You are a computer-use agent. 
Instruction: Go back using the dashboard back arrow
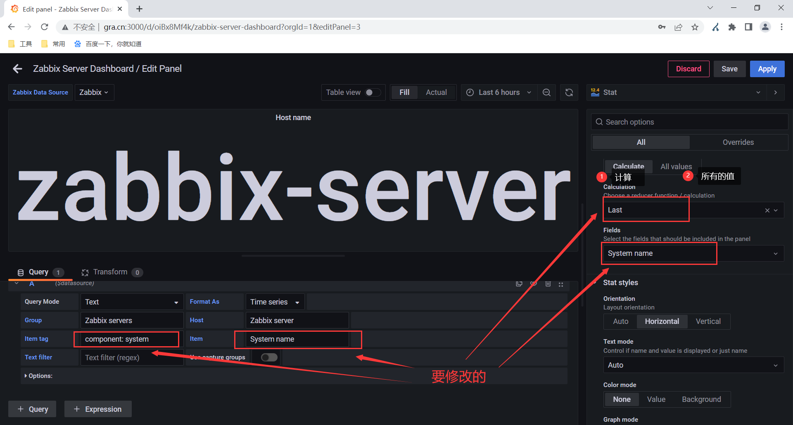point(17,69)
